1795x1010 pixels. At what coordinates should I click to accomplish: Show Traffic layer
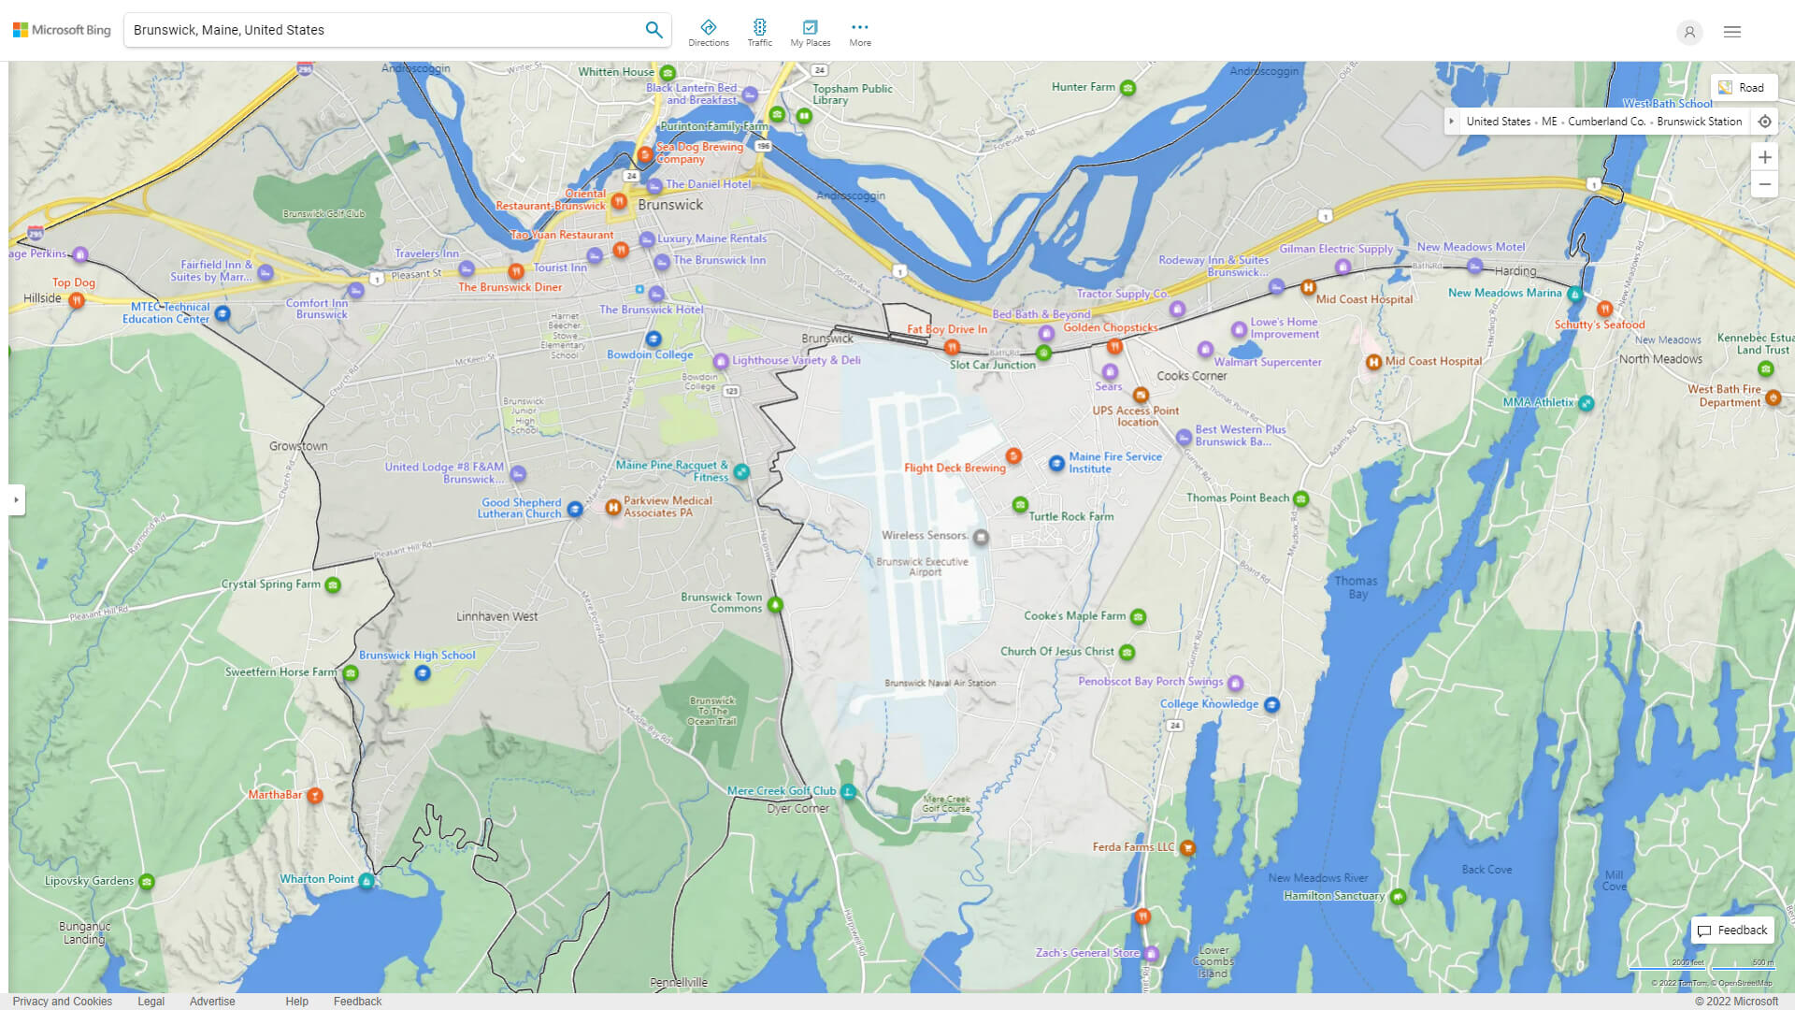(759, 33)
